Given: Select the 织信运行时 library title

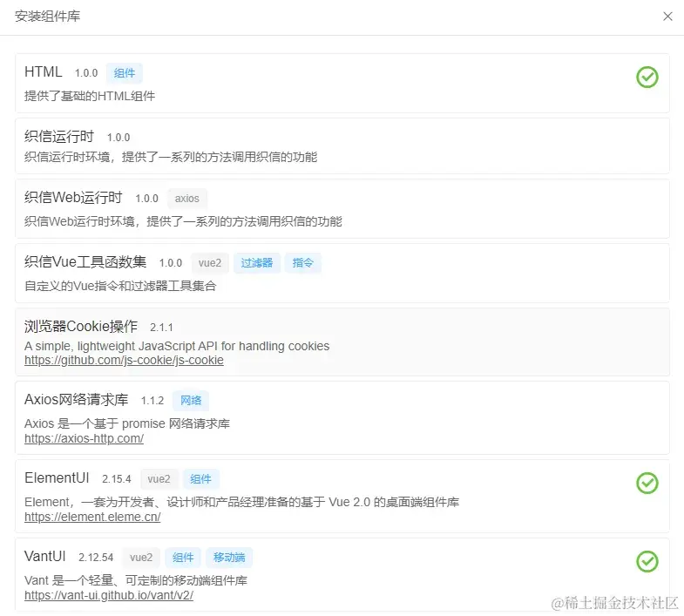Looking at the screenshot, I should [59, 137].
